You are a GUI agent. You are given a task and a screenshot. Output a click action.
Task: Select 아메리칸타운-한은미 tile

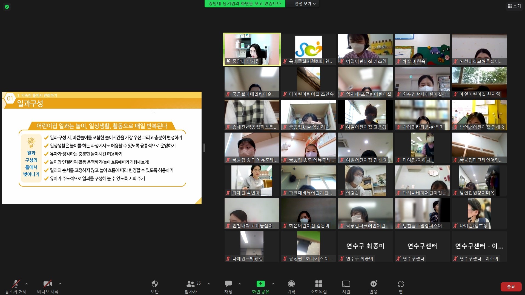[422, 115]
